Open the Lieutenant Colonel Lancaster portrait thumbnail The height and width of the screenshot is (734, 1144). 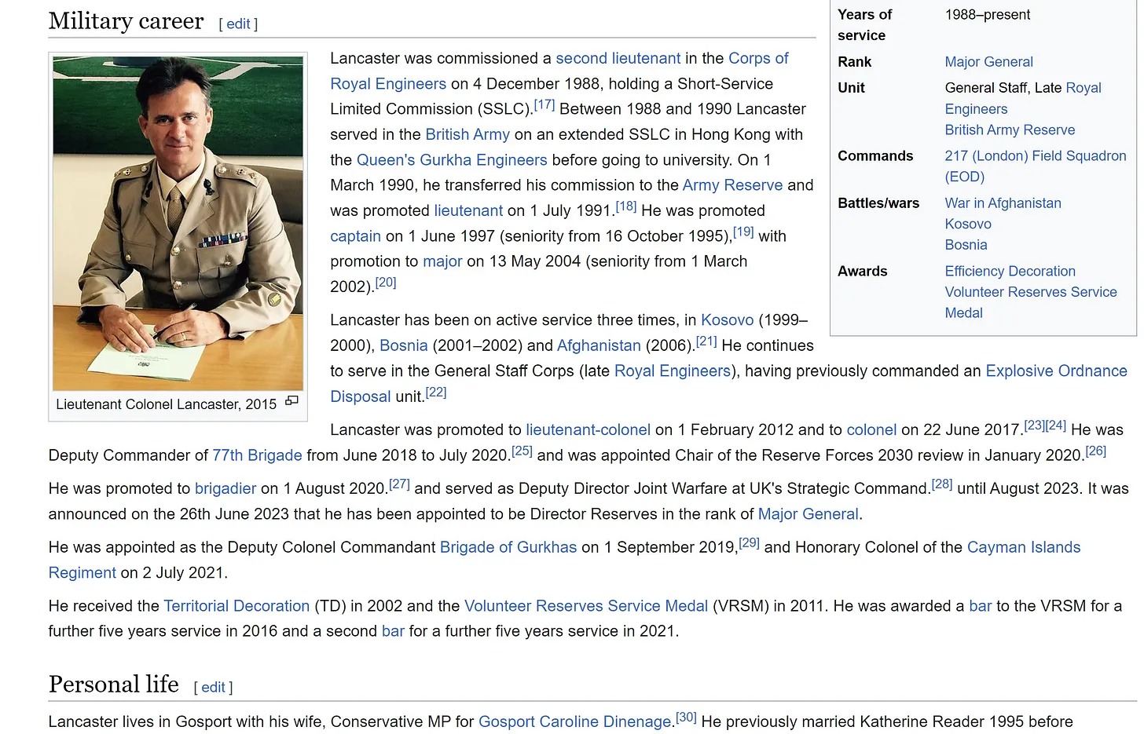pos(178,223)
